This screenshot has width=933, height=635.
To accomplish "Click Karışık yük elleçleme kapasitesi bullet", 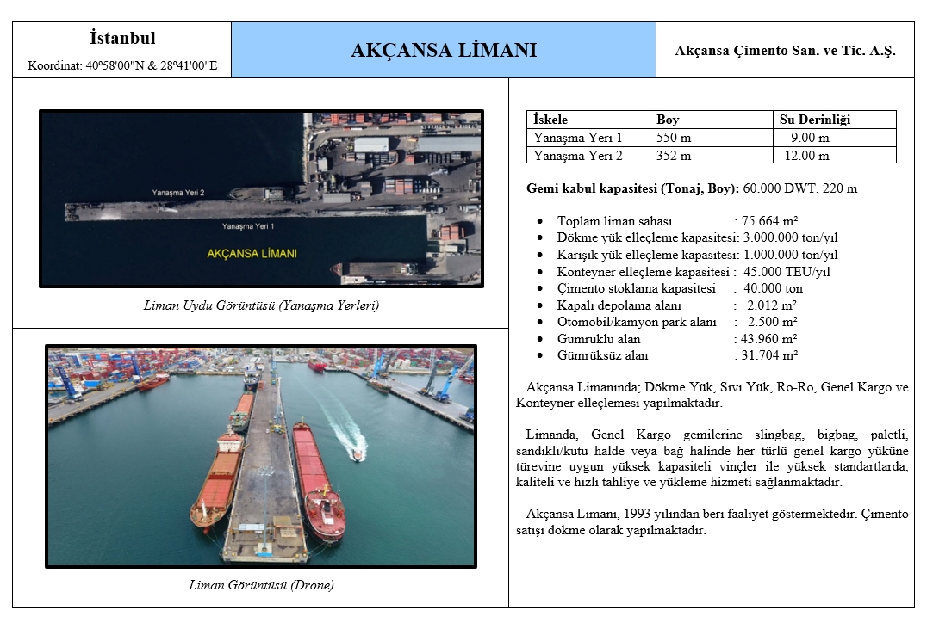I will coord(647,255).
